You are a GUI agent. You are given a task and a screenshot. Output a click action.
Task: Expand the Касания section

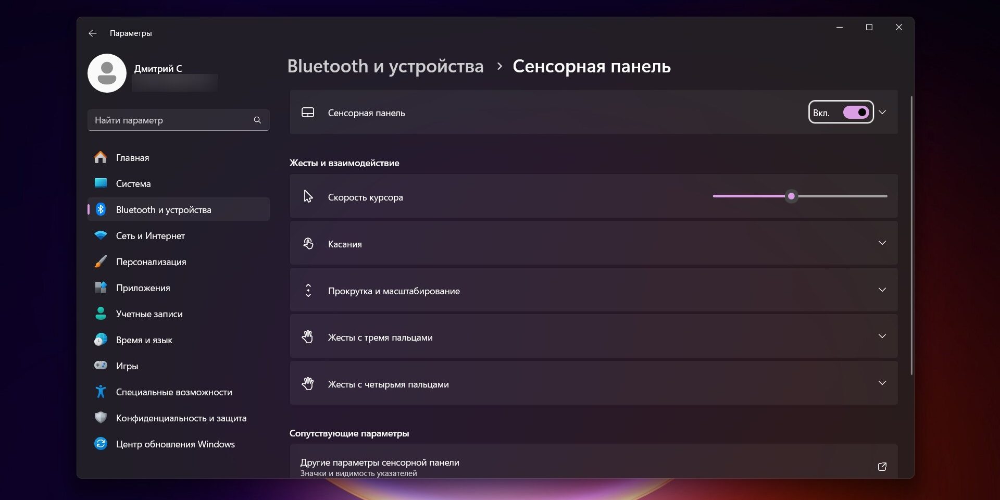[882, 243]
